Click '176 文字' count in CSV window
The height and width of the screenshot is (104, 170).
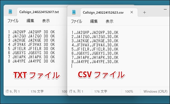point(101,91)
